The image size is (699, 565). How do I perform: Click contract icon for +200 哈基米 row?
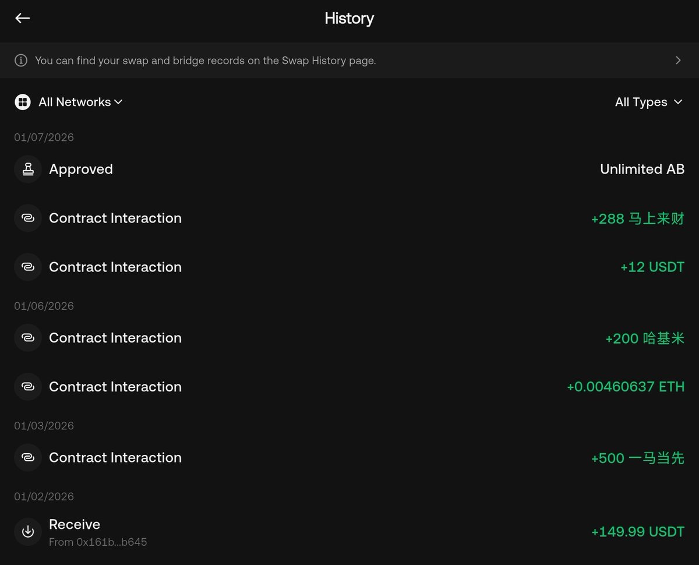click(28, 338)
